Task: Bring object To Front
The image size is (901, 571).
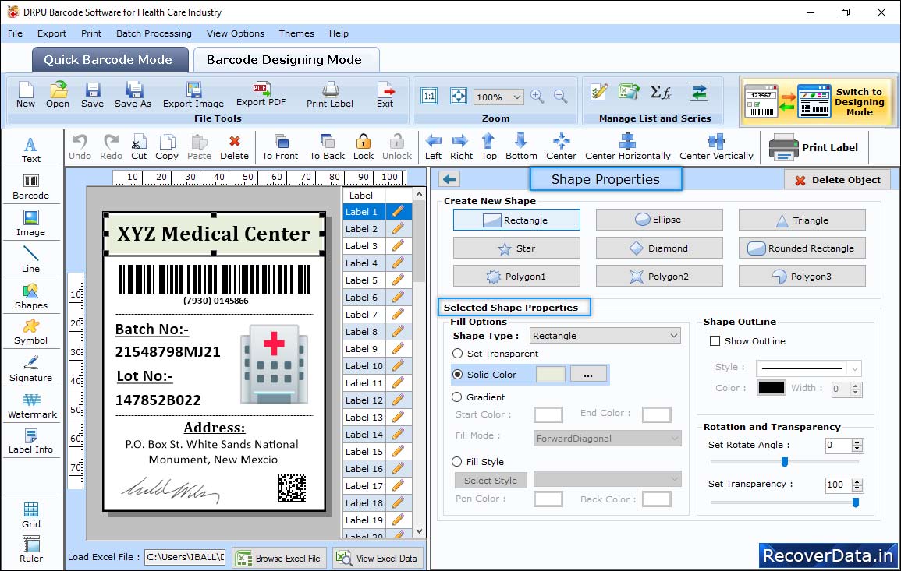Action: (280, 147)
